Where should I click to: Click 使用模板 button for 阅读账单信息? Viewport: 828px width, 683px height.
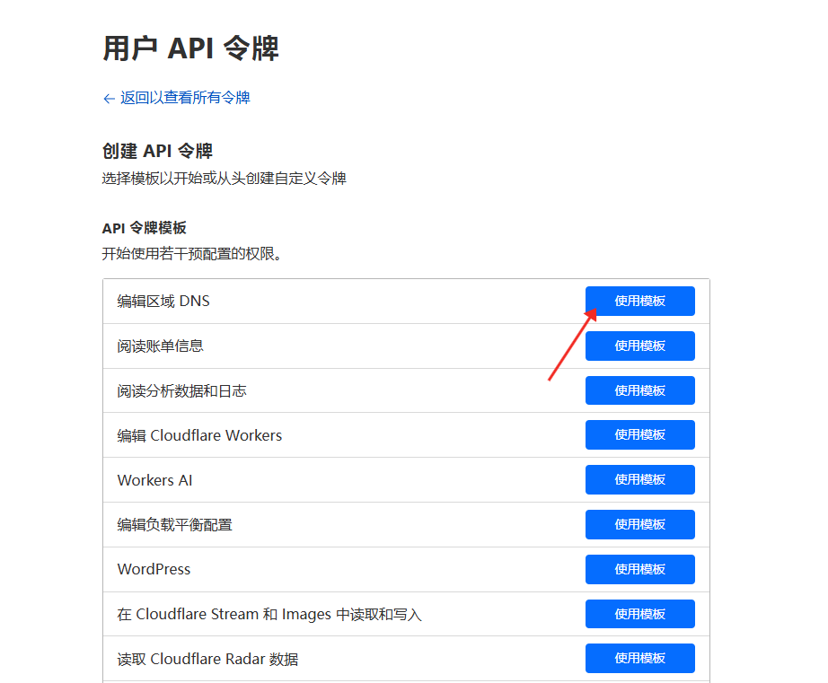(639, 346)
